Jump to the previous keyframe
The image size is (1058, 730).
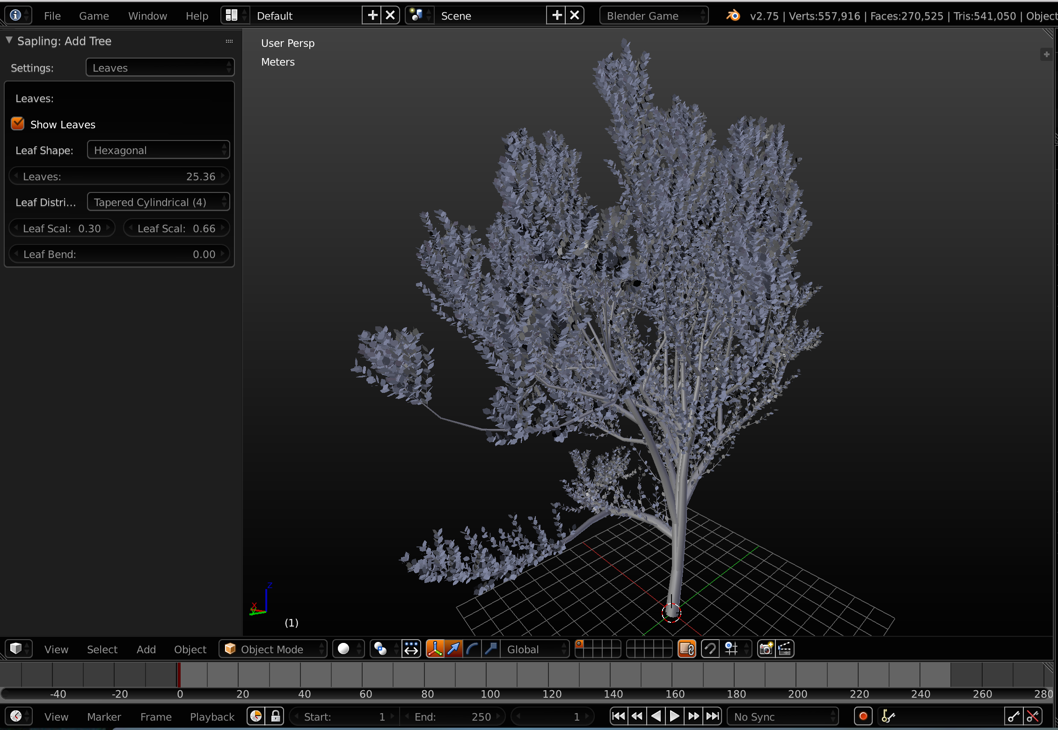(637, 716)
